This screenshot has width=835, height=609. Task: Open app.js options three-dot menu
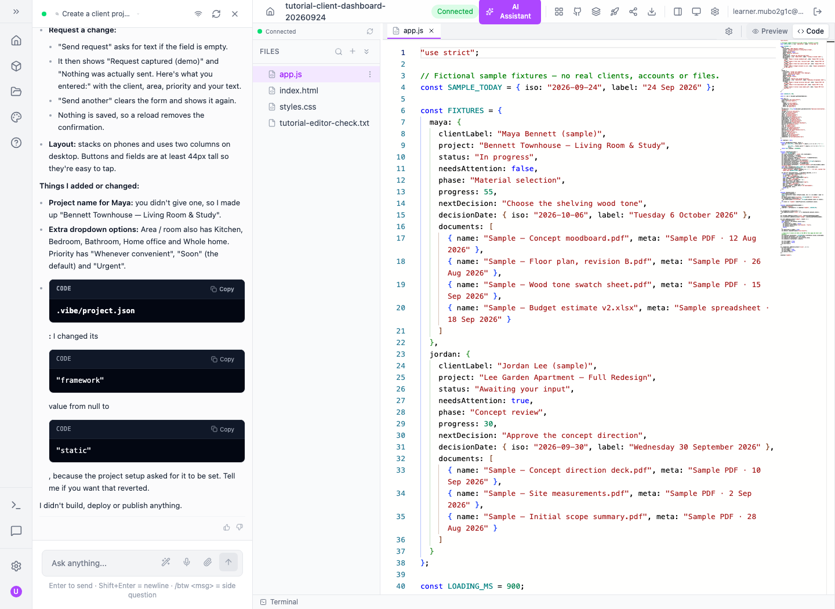point(370,74)
